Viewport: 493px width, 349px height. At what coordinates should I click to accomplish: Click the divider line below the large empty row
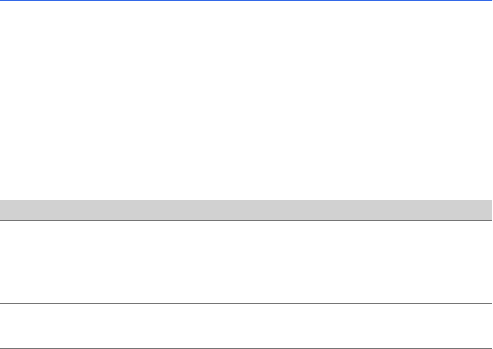pos(246,303)
